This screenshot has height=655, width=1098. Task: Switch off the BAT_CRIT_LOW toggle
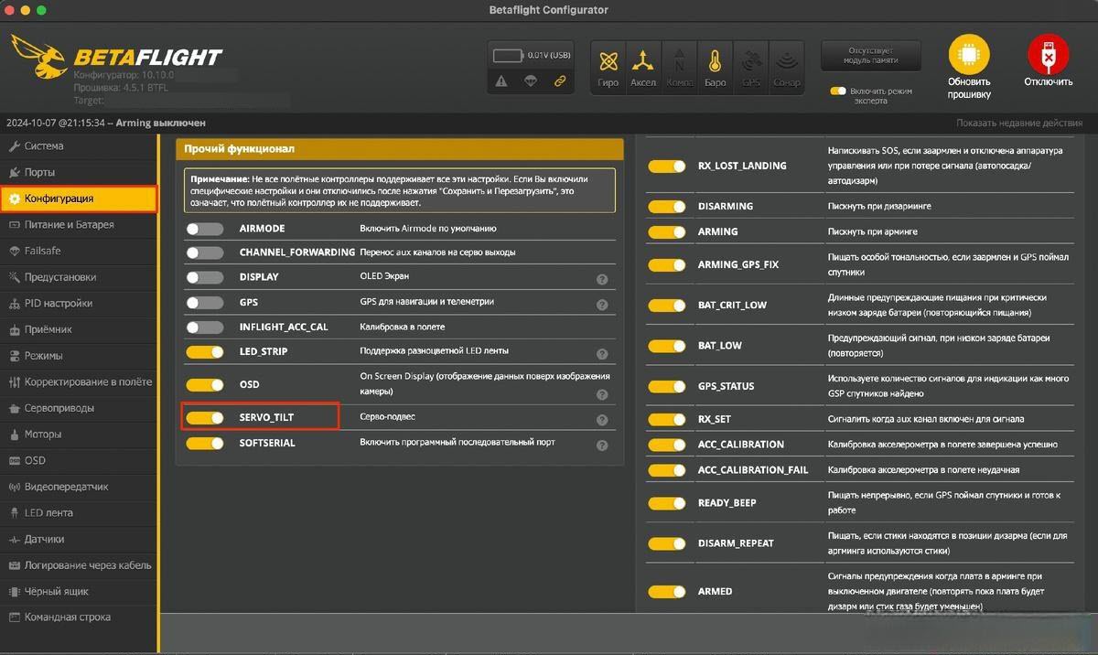(667, 306)
